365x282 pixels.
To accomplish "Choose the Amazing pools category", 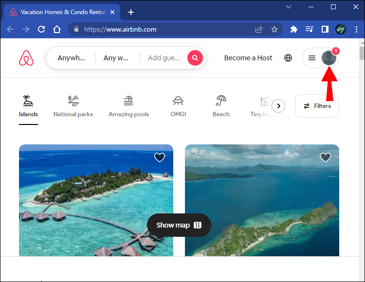I will pyautogui.click(x=128, y=106).
